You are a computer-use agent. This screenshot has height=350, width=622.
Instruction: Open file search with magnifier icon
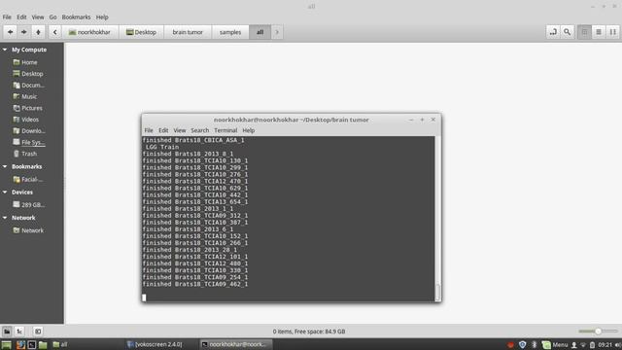(568, 32)
